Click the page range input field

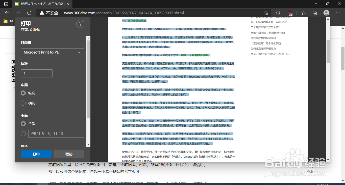[56, 134]
